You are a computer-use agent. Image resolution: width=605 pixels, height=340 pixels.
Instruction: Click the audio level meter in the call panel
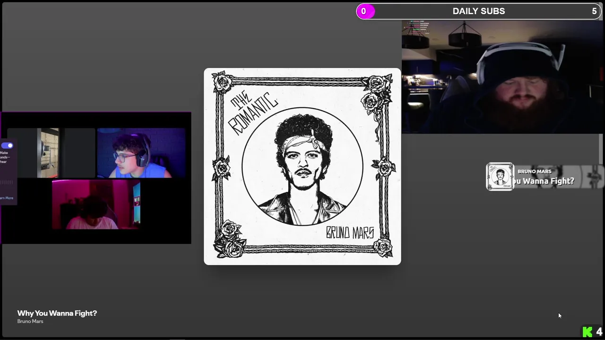(7, 182)
